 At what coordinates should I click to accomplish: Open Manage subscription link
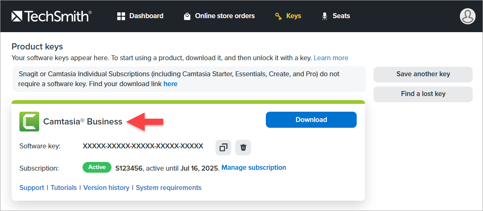point(254,168)
